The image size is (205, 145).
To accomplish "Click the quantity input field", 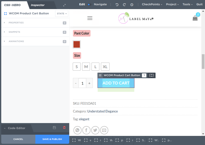I will 82,83.
